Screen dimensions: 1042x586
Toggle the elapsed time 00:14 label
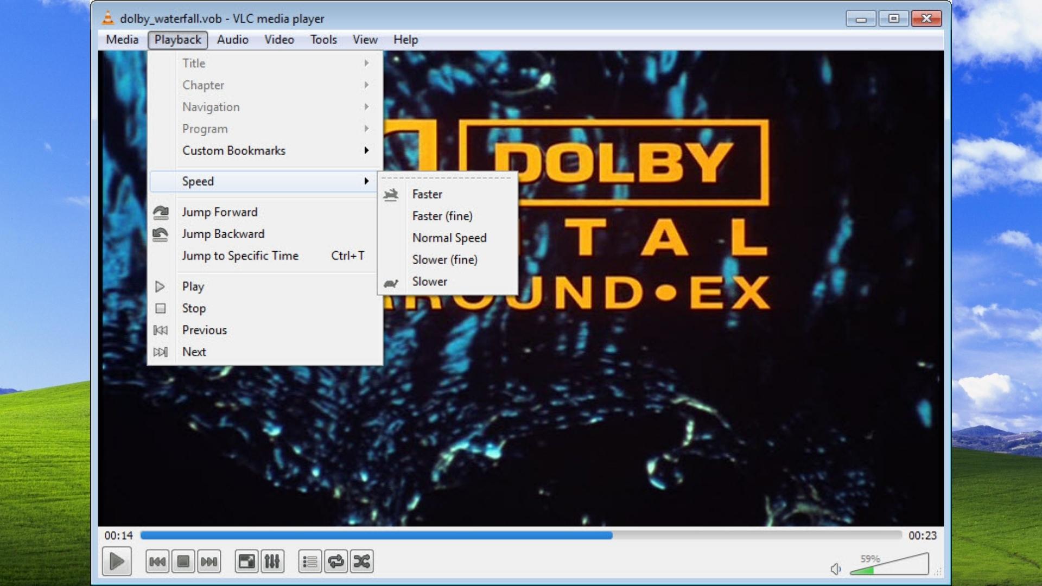118,536
